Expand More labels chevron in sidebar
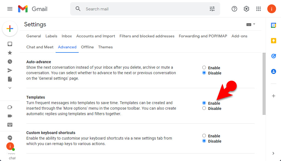281x161 pixels. coord(10,88)
